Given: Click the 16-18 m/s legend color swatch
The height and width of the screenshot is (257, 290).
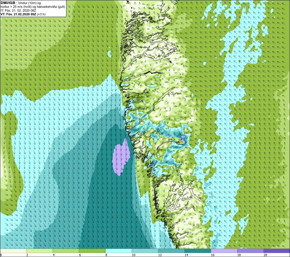Looking at the screenshot, I should coord(224,251).
